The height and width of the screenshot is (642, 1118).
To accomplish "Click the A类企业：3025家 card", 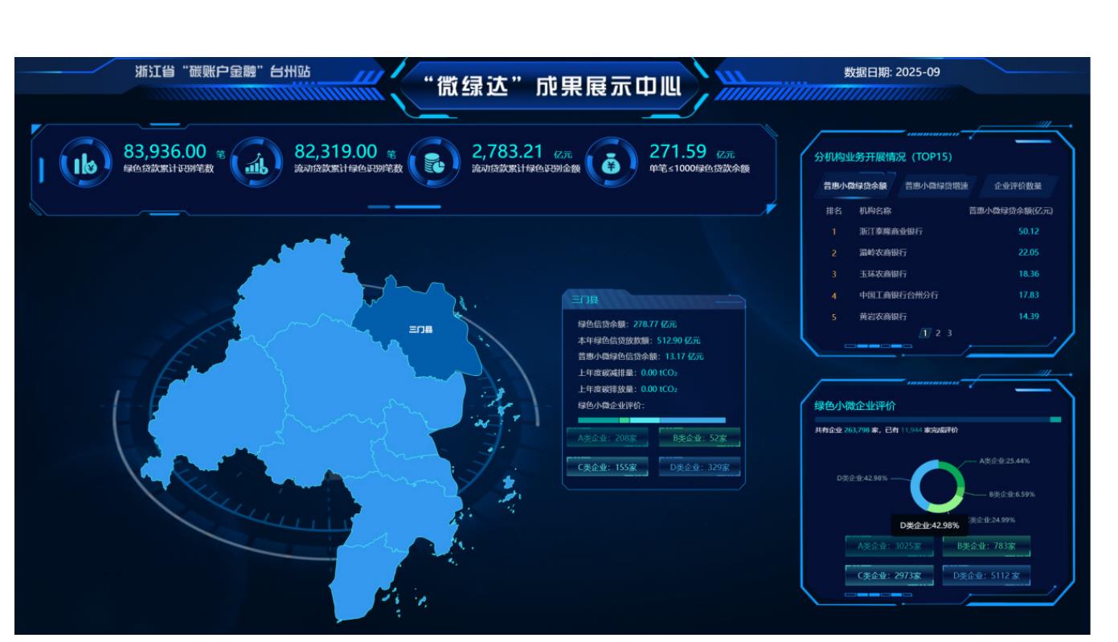I will [889, 546].
